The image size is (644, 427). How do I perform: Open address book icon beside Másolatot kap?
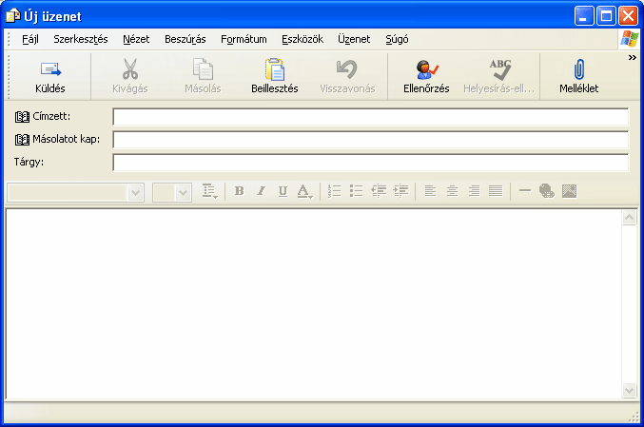[x=22, y=140]
